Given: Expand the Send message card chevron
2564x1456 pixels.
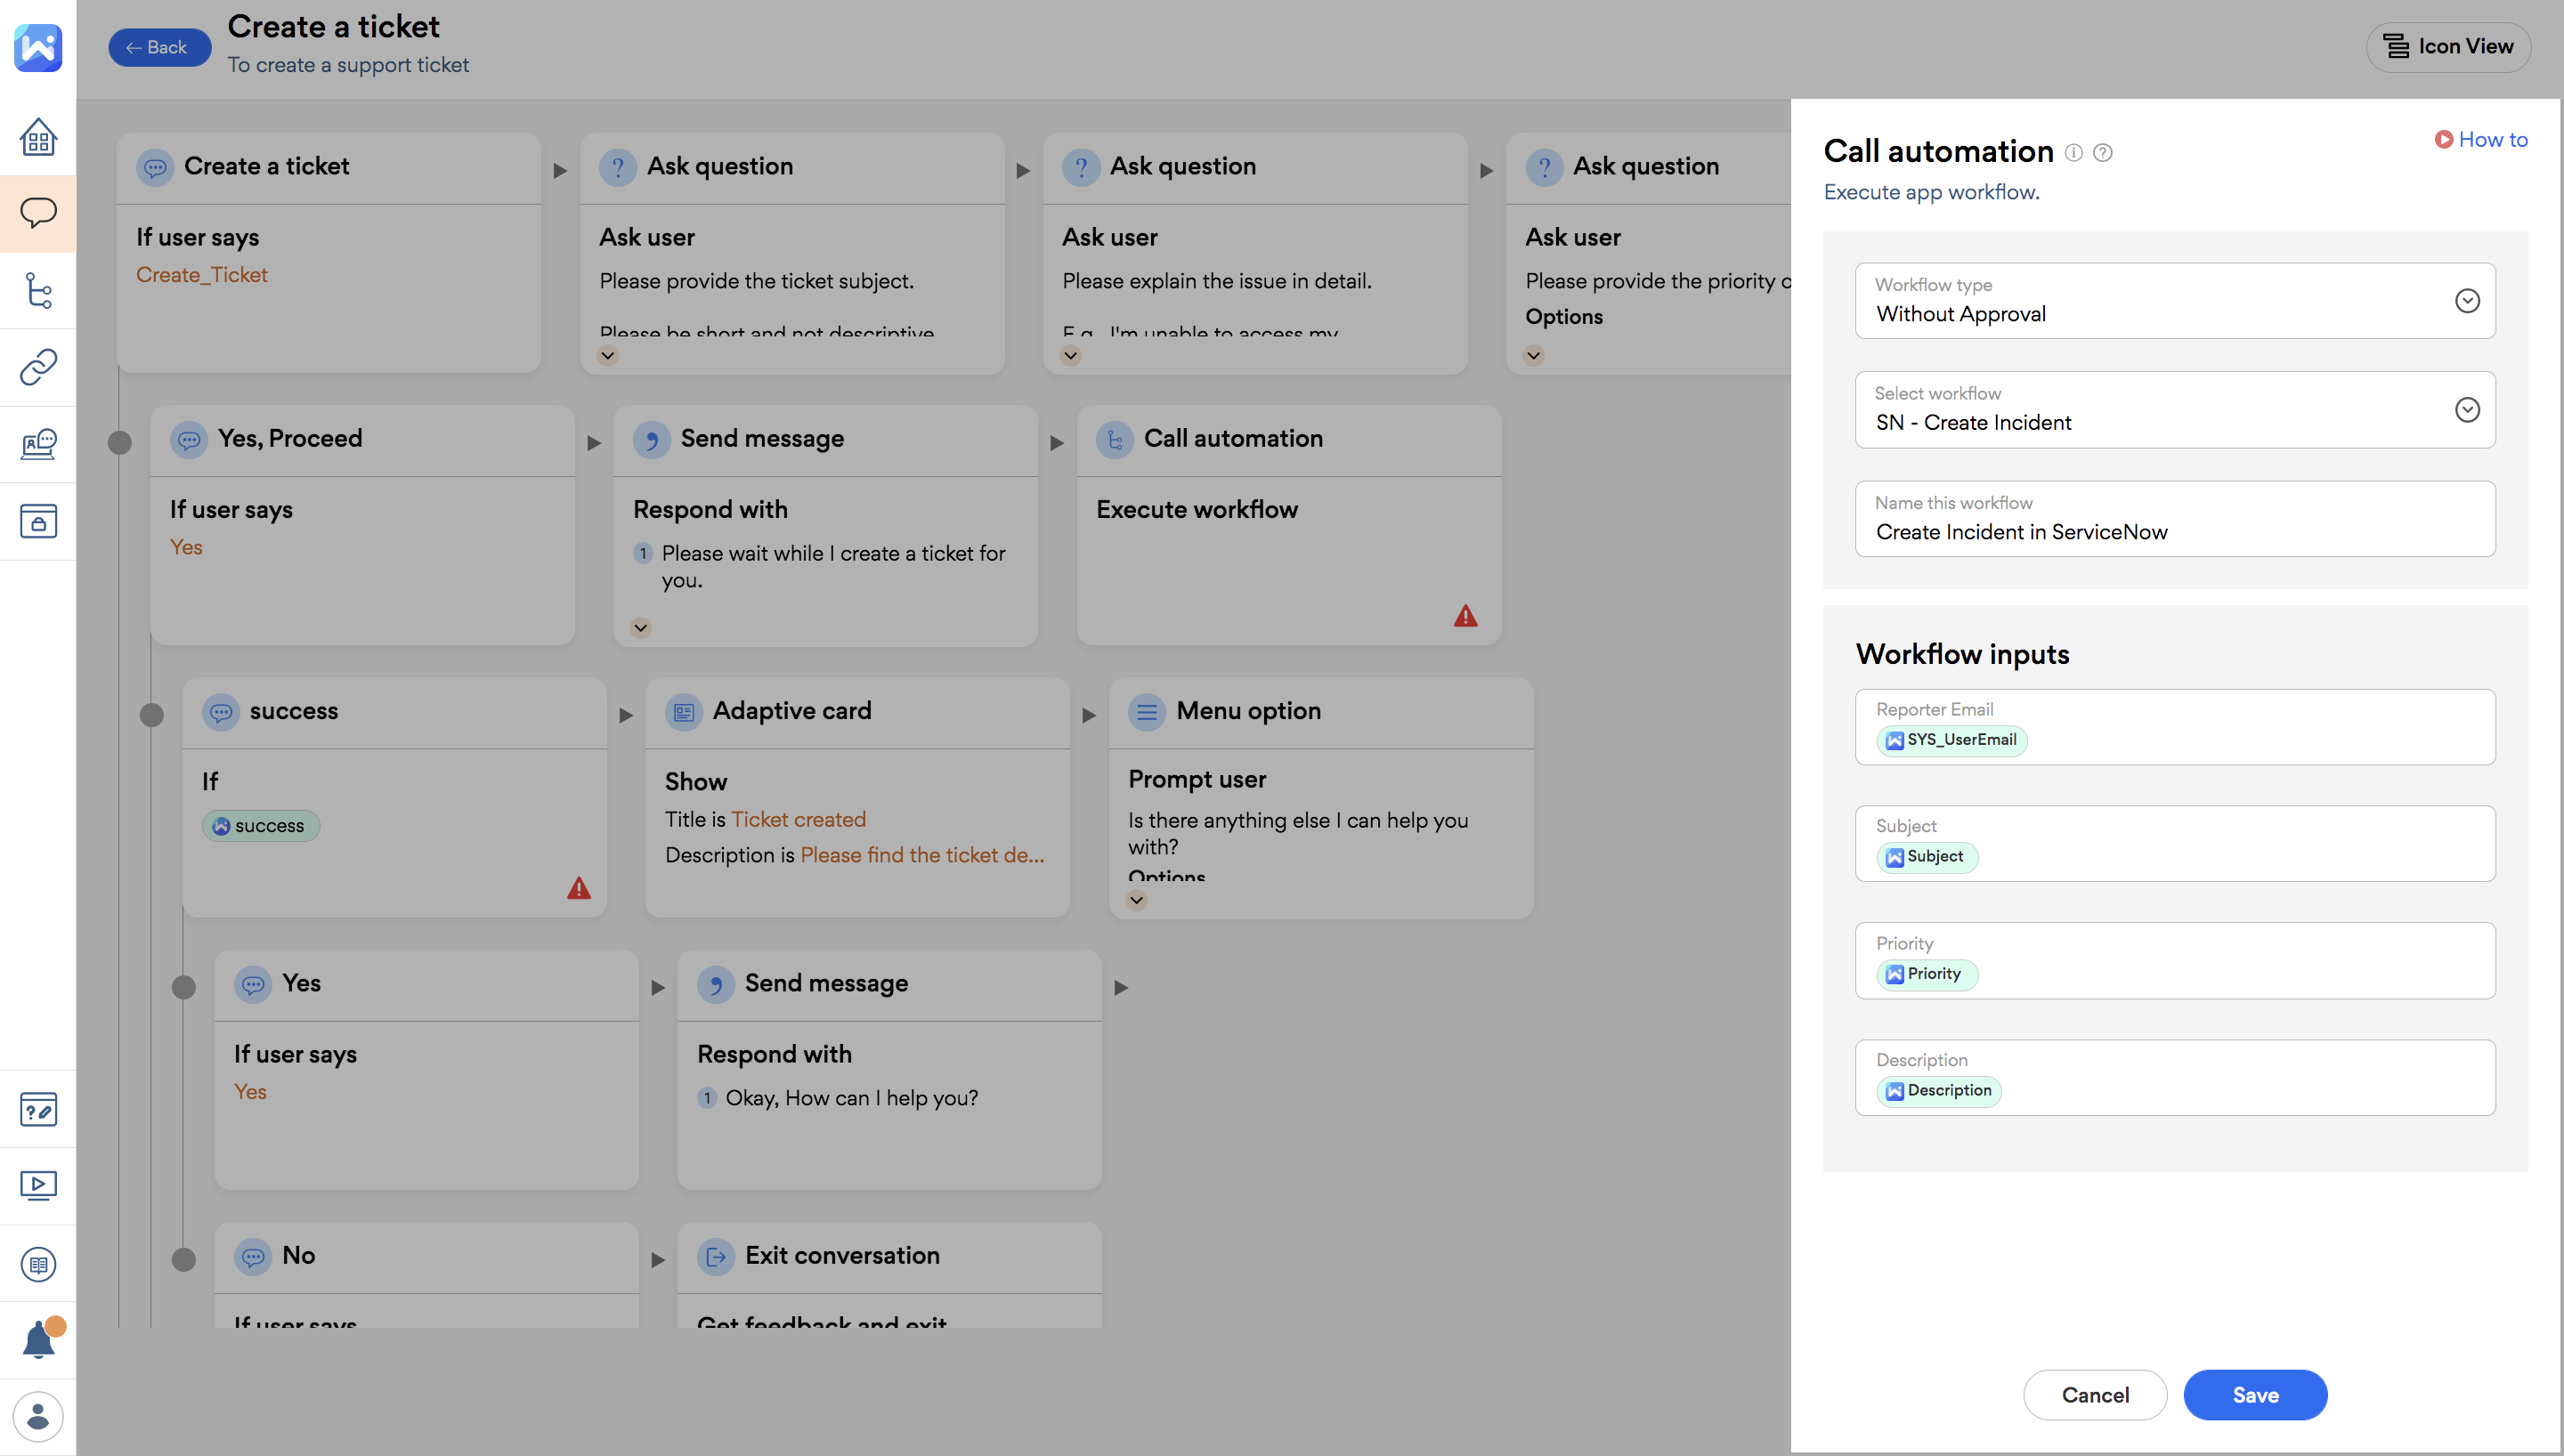Looking at the screenshot, I should point(641,628).
